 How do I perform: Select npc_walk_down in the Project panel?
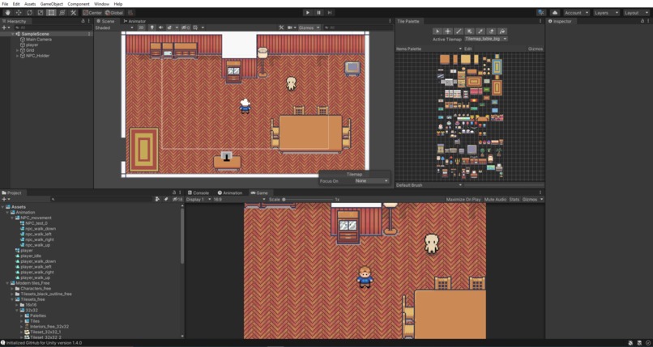click(x=41, y=229)
